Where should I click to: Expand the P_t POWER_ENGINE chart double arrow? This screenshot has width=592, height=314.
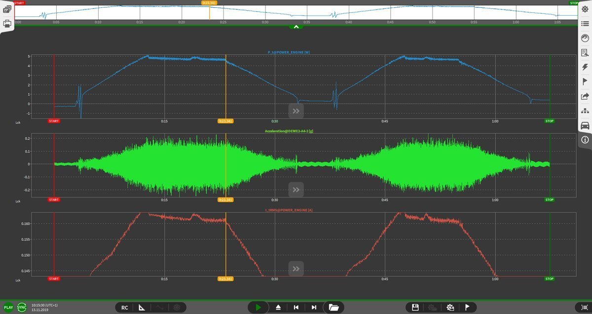pyautogui.click(x=296, y=111)
